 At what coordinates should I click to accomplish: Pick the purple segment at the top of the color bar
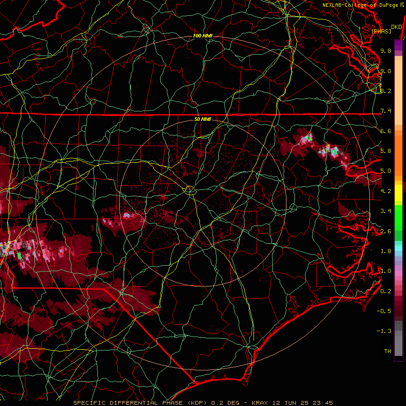(398, 45)
